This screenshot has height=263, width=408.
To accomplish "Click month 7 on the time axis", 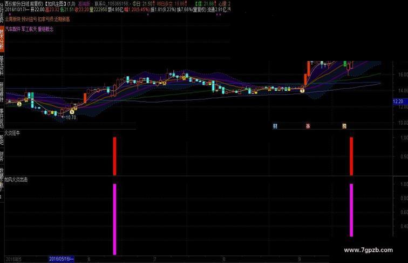I will tap(154, 259).
